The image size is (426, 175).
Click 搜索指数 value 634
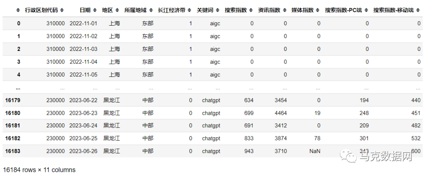click(x=249, y=101)
